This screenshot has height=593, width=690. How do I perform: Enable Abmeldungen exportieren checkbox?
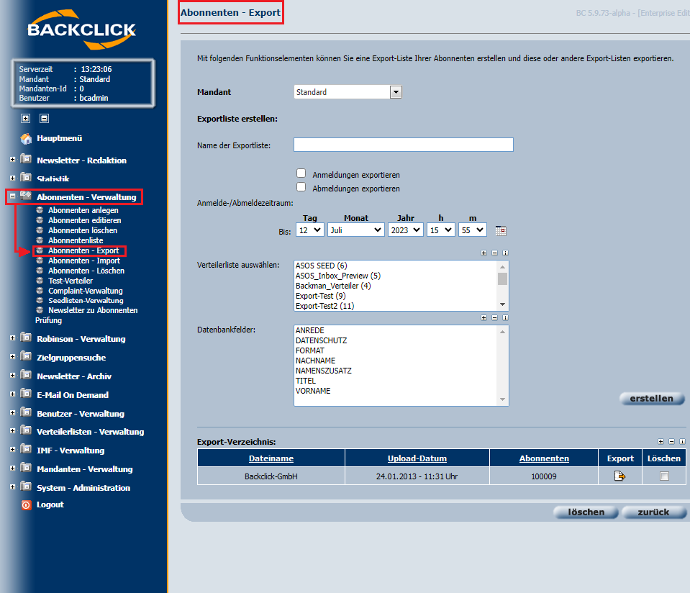pos(301,187)
